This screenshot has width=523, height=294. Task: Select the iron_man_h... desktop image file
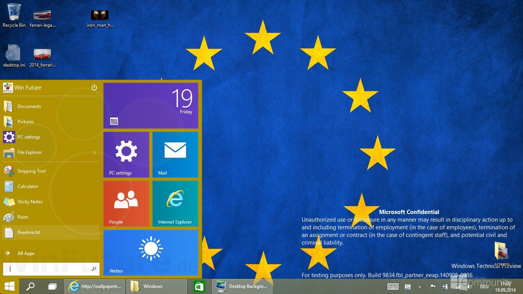pyautogui.click(x=100, y=18)
